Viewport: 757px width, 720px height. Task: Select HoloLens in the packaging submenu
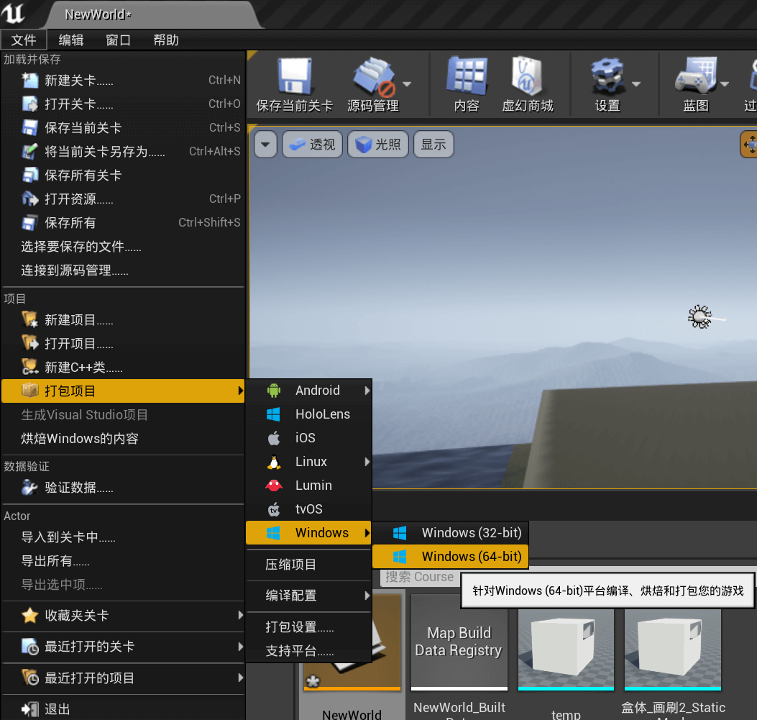(x=308, y=414)
